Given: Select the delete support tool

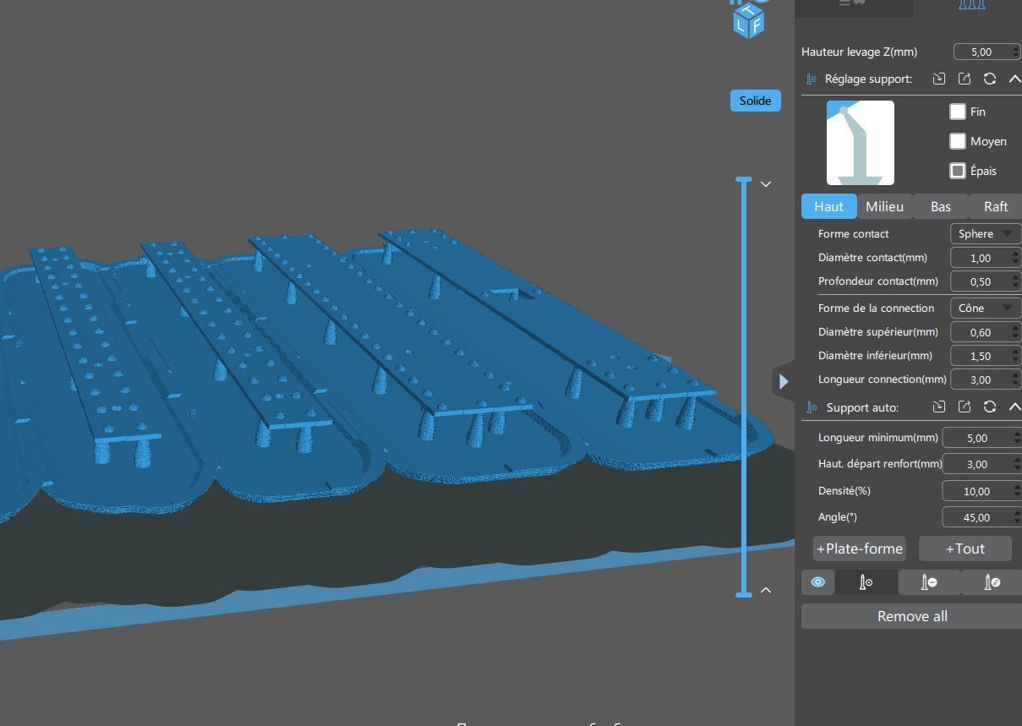Looking at the screenshot, I should (x=928, y=582).
